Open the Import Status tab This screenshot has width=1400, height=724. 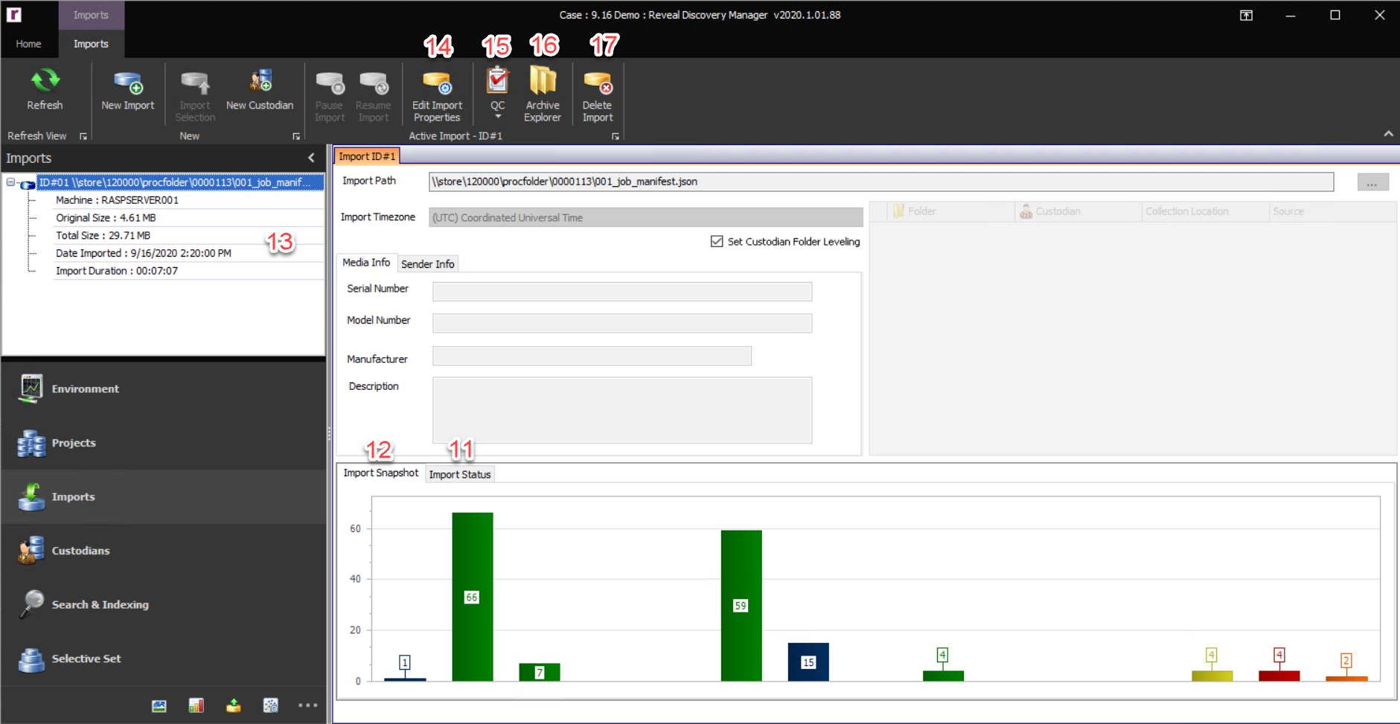pos(460,475)
